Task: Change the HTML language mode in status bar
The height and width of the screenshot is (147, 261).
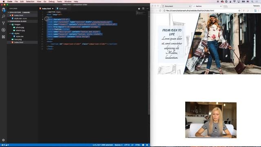Action: click(x=138, y=145)
